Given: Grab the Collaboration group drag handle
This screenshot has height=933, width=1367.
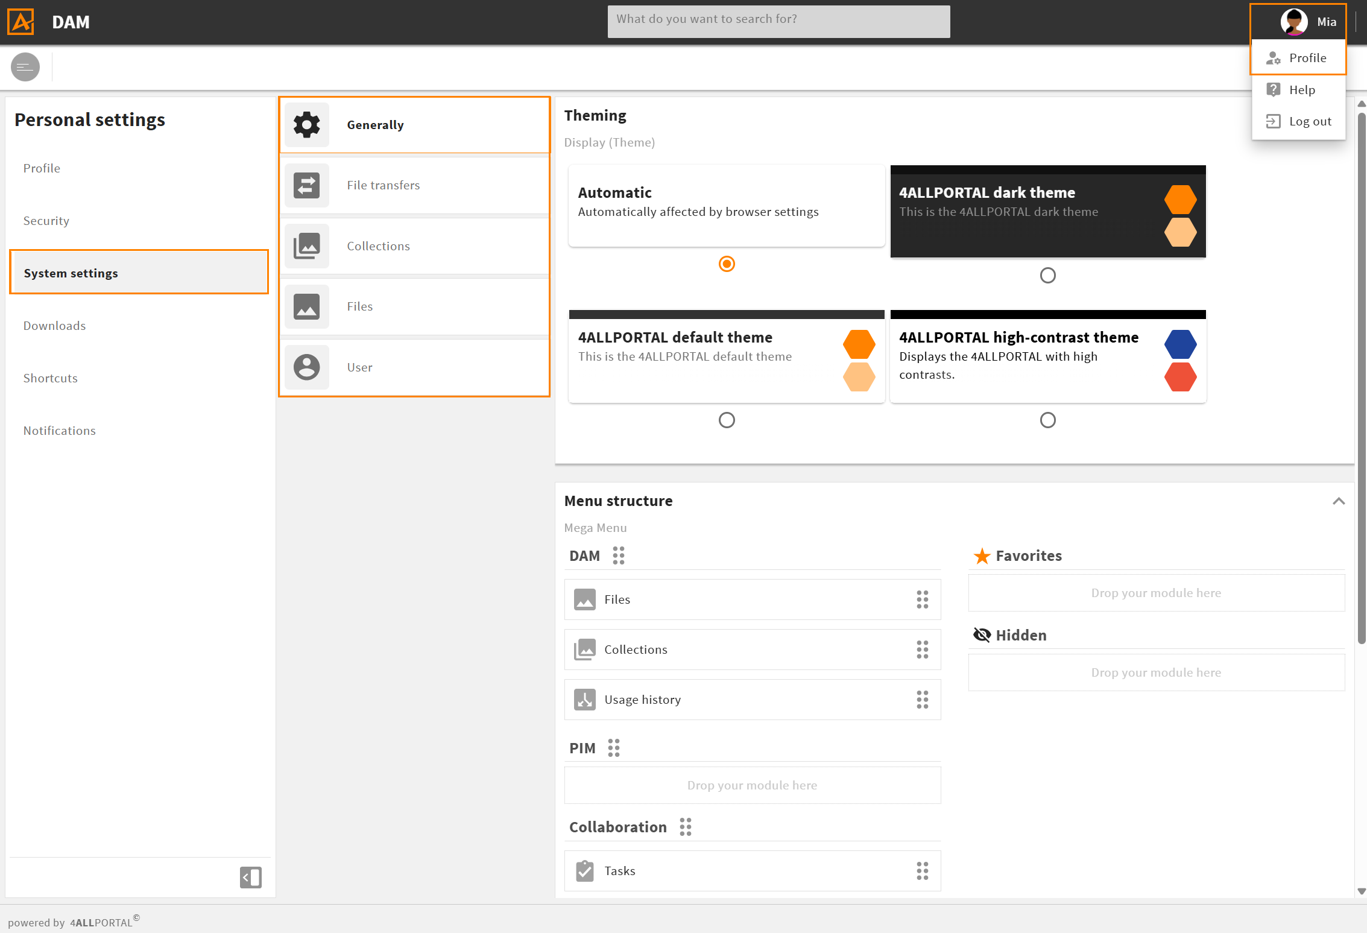Looking at the screenshot, I should 686,827.
